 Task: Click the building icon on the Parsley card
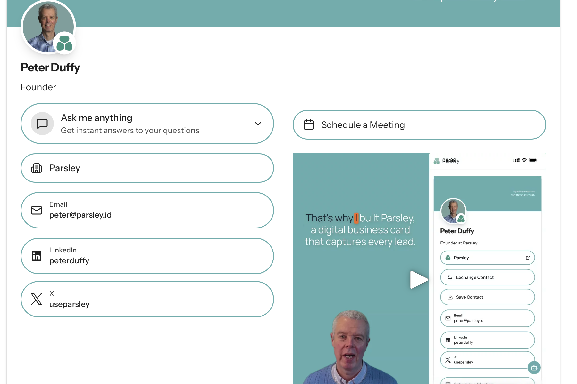[37, 168]
